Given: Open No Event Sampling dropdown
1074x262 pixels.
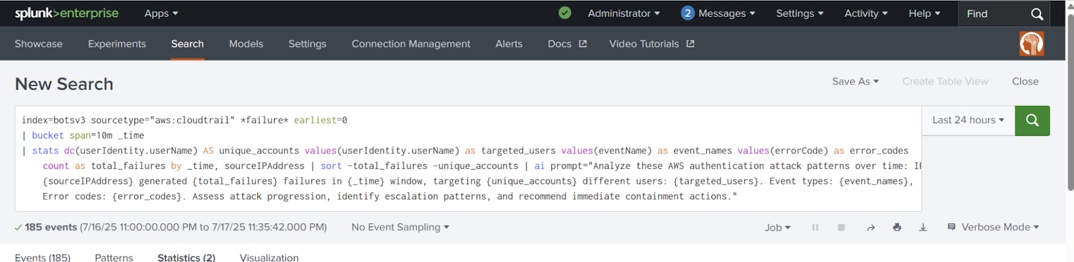Looking at the screenshot, I should 400,227.
